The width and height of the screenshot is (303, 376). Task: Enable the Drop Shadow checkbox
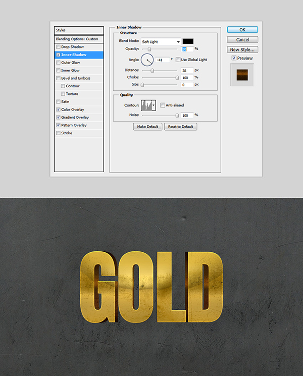coord(59,47)
